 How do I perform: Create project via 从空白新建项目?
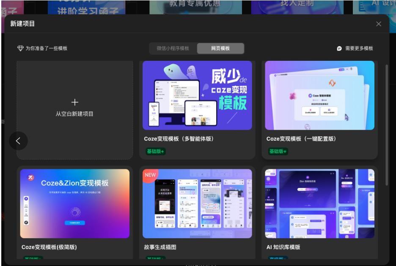click(75, 110)
